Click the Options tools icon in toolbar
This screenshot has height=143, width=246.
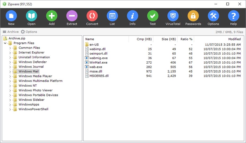coord(213,16)
